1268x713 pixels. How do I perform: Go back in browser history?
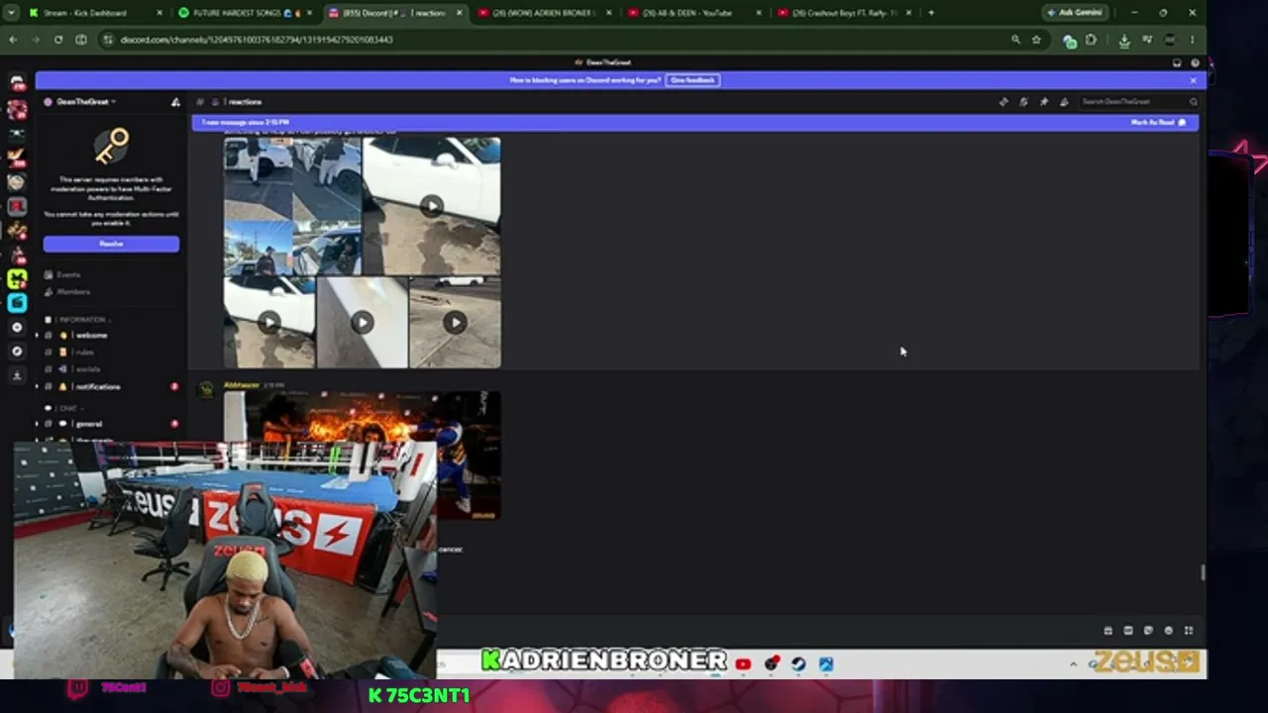(13, 40)
